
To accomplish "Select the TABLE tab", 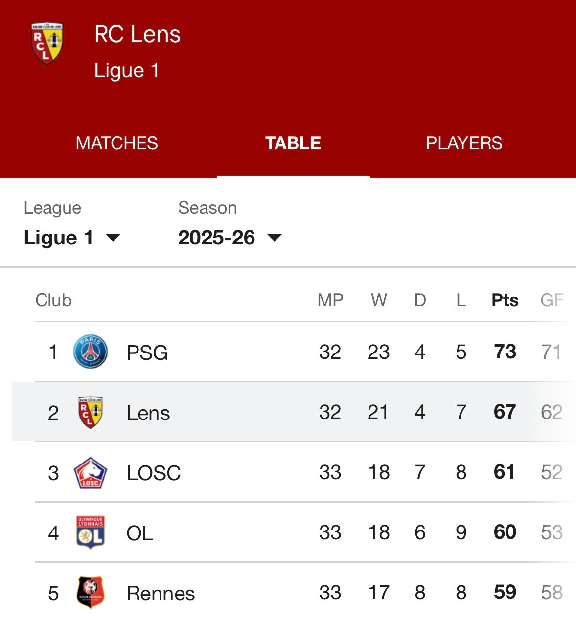I will click(x=293, y=143).
